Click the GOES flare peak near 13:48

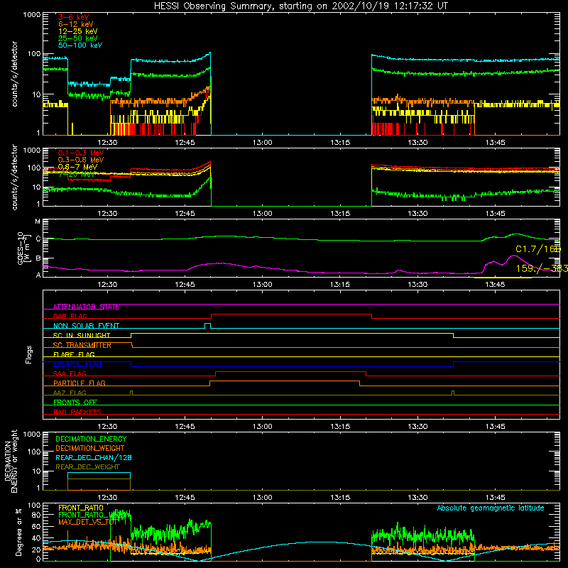pos(513,256)
